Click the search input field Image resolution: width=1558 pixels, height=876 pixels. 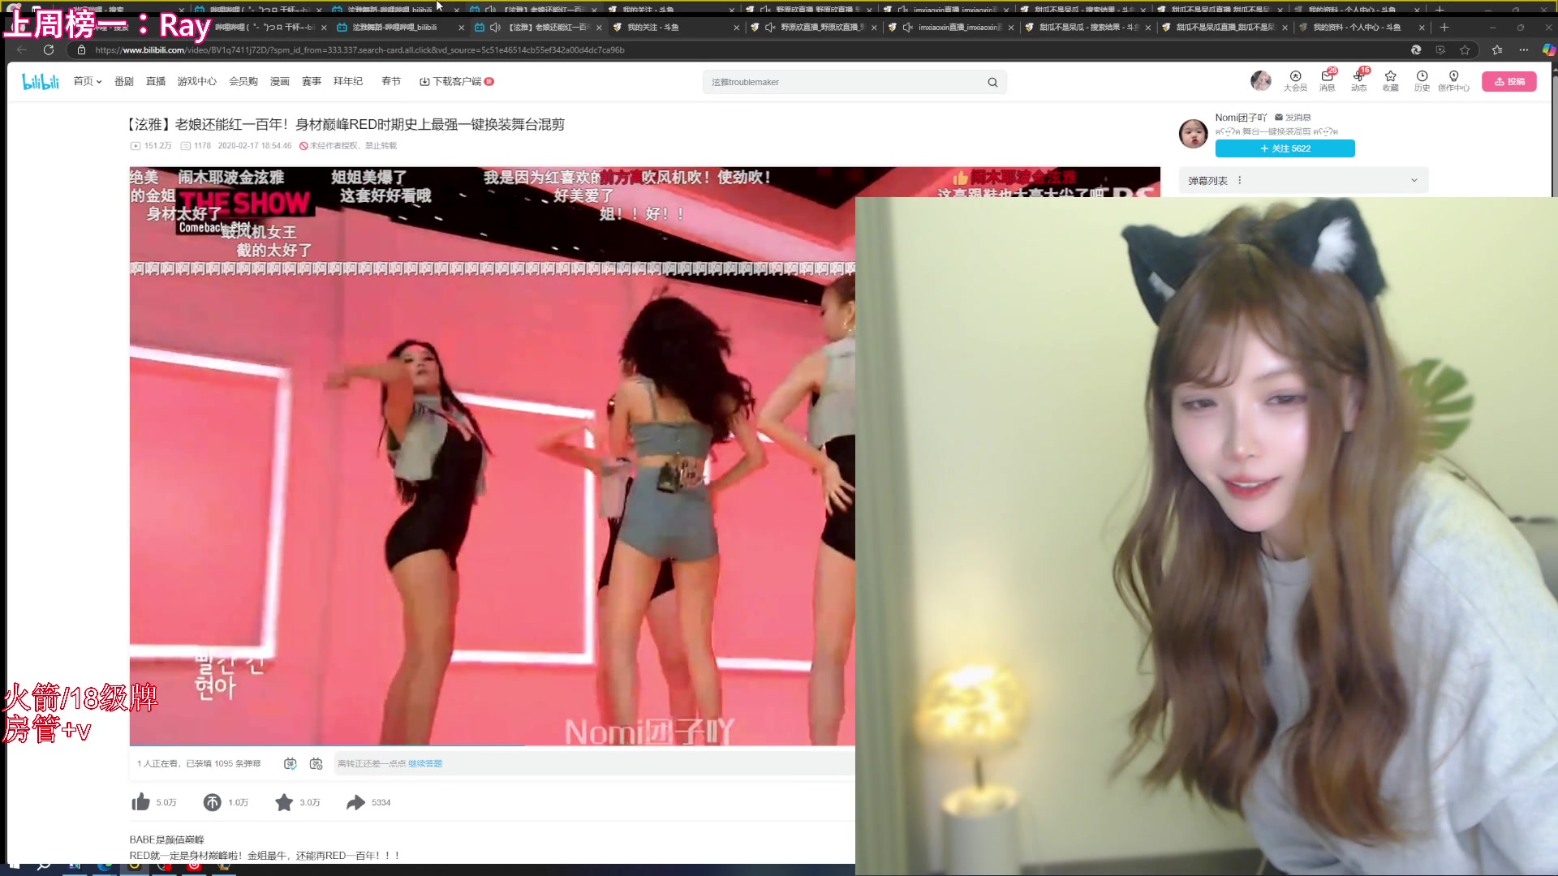tap(844, 82)
